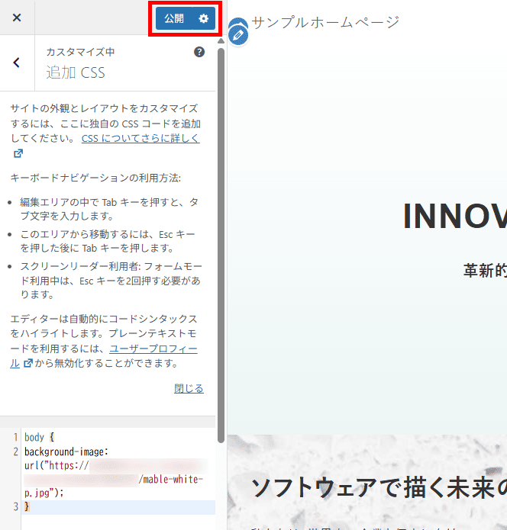Click the external link icon below CSS link
Viewport: 507px width, 530px height.
(x=18, y=153)
